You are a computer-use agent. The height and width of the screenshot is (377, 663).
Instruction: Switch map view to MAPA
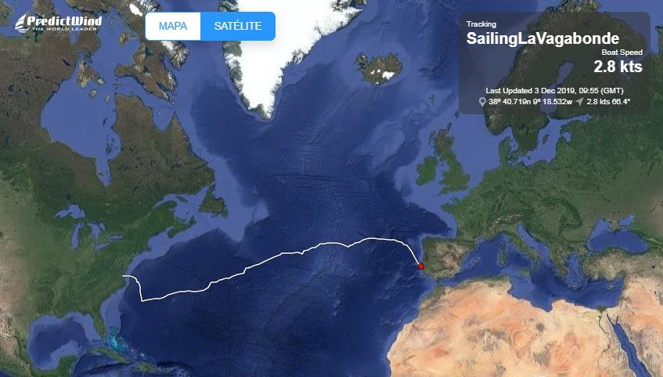coord(173,27)
